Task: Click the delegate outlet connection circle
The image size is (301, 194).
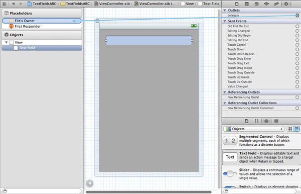Action: click(297, 16)
